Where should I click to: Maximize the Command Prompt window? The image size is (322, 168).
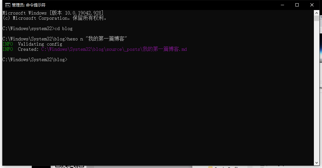(x=297, y=5)
